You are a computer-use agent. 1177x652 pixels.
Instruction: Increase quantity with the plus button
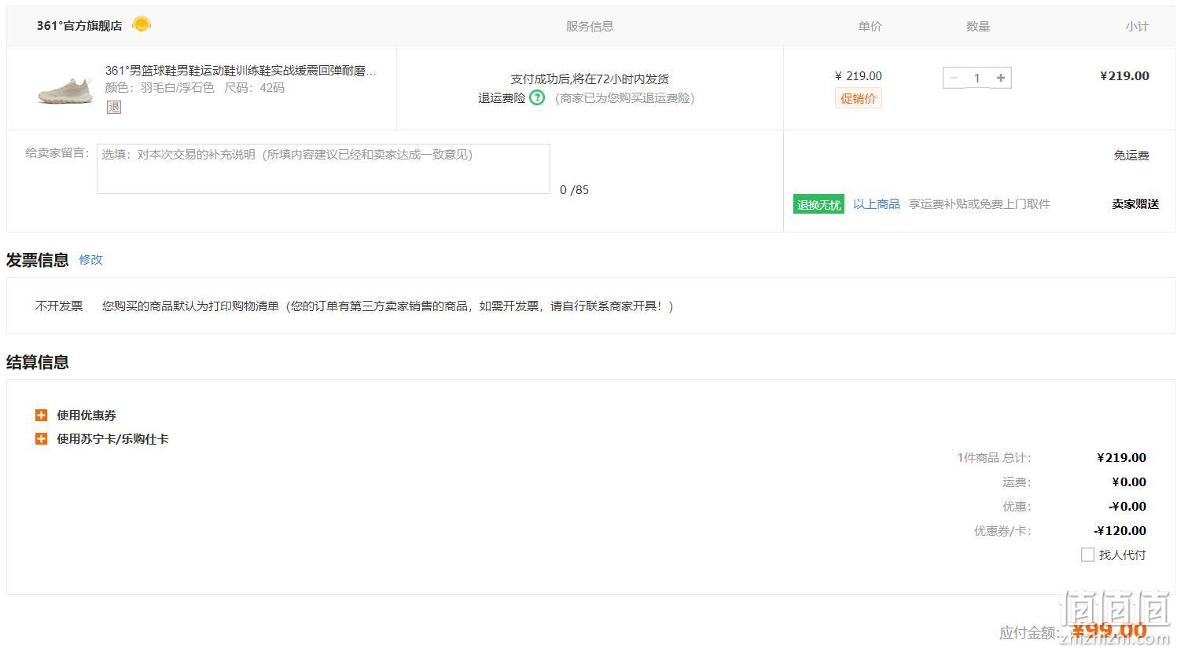(1000, 78)
